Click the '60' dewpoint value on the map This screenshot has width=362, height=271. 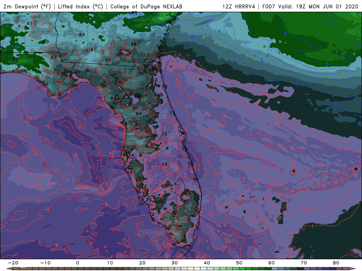click(x=46, y=42)
